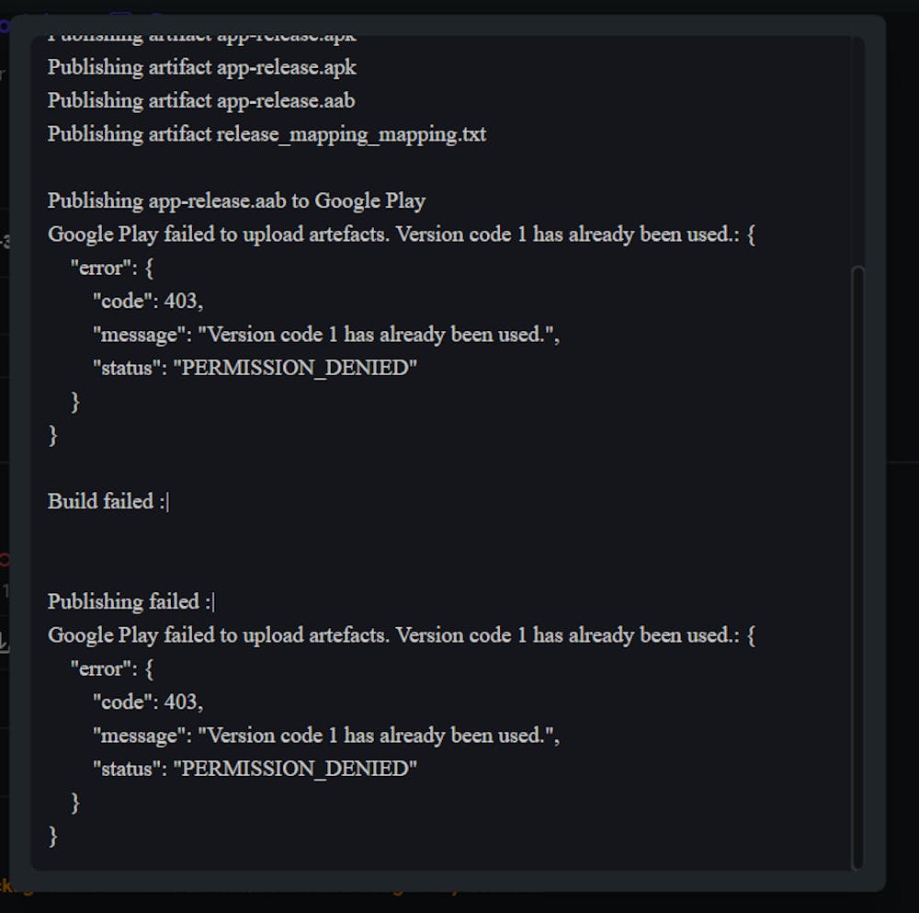
Task: Click the final closing brace at log bottom
Action: click(52, 836)
